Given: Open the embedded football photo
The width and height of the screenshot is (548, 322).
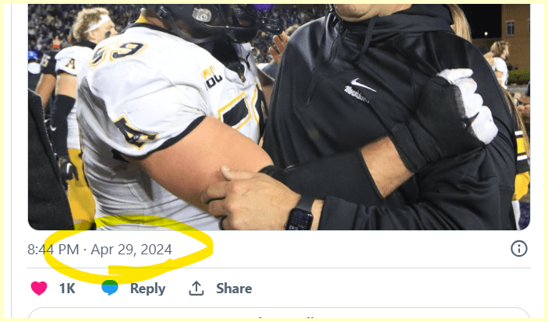Looking at the screenshot, I should tap(278, 117).
